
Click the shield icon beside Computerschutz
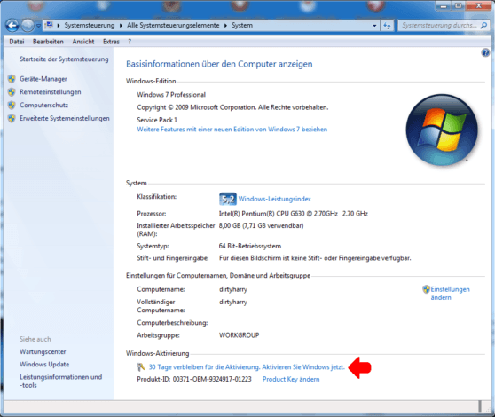click(12, 105)
